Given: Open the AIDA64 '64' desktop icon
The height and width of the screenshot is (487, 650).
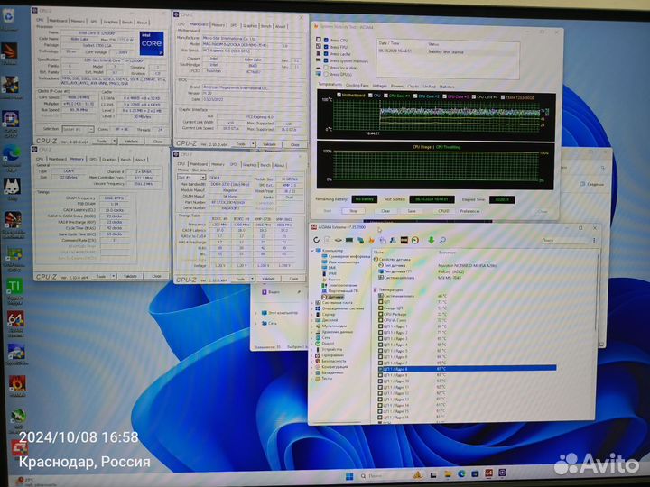Looking at the screenshot, I should point(15,319).
